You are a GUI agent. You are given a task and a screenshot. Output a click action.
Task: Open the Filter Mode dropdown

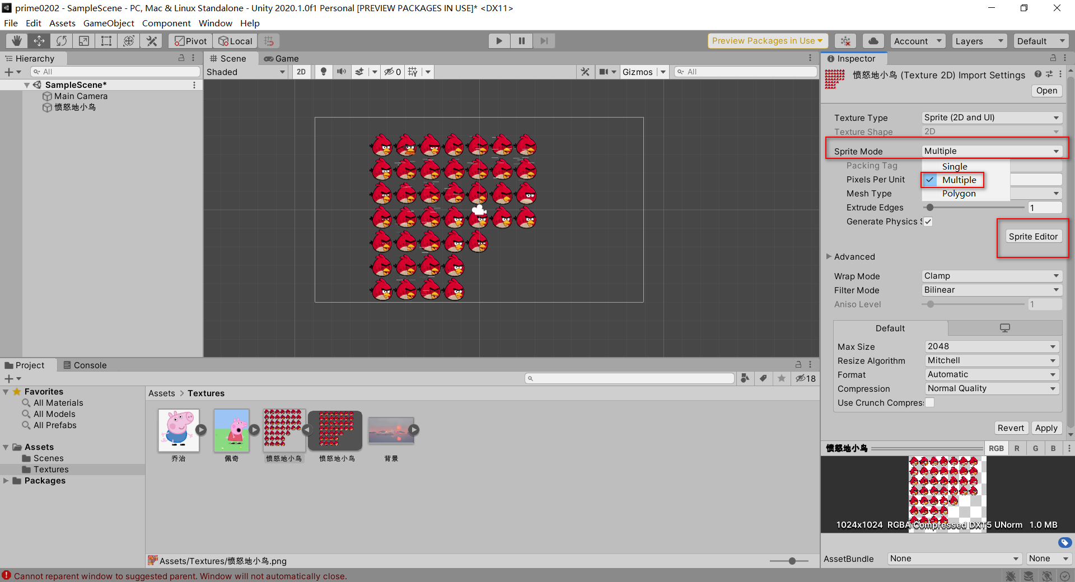[x=992, y=290]
